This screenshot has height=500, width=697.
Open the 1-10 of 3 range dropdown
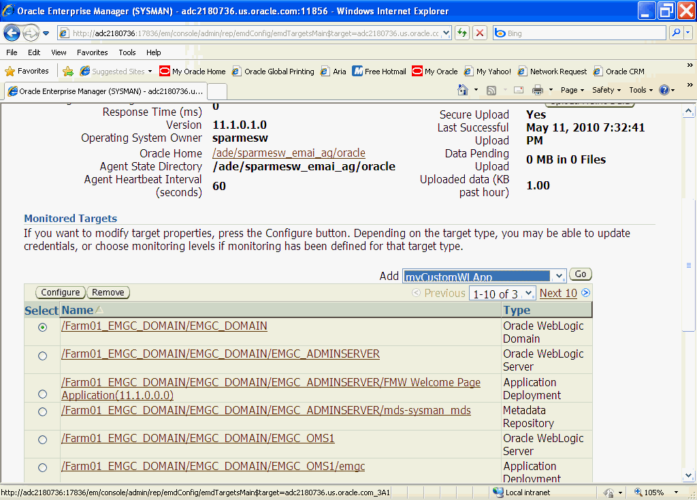pos(502,294)
